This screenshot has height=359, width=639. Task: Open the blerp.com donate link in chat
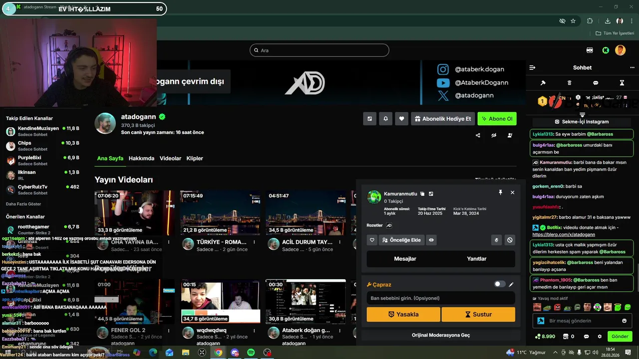point(564,234)
